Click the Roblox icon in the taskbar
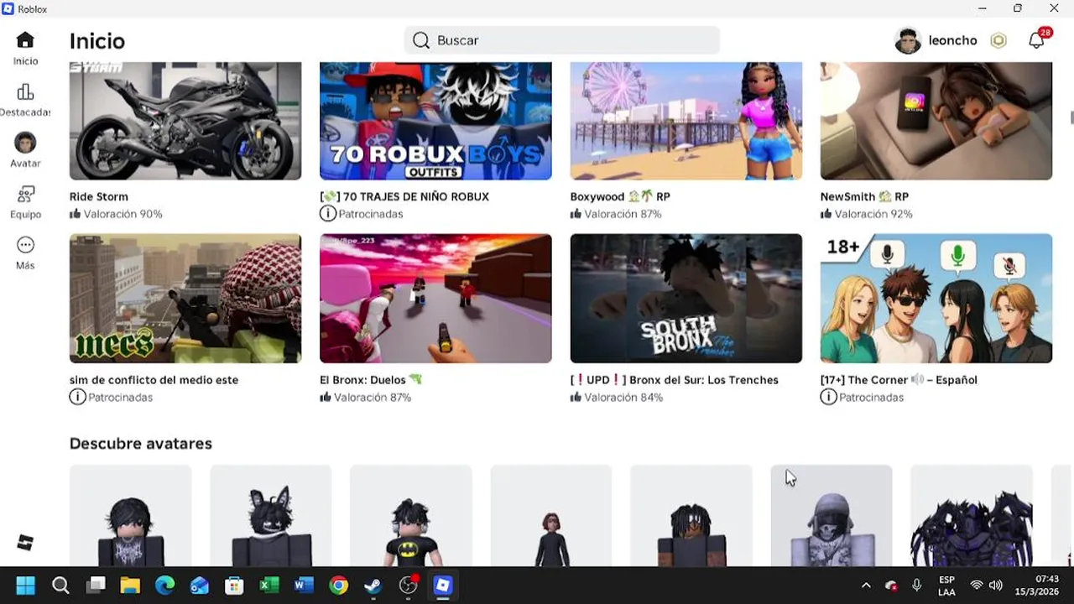Image resolution: width=1074 pixels, height=604 pixels. click(443, 585)
